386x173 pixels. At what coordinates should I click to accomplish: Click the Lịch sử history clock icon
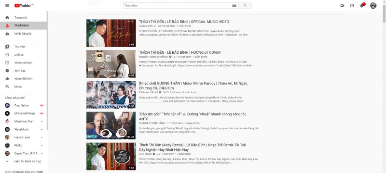(x=7, y=55)
